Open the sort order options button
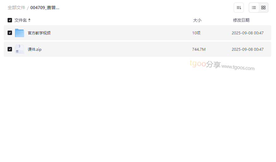 [x=239, y=8]
